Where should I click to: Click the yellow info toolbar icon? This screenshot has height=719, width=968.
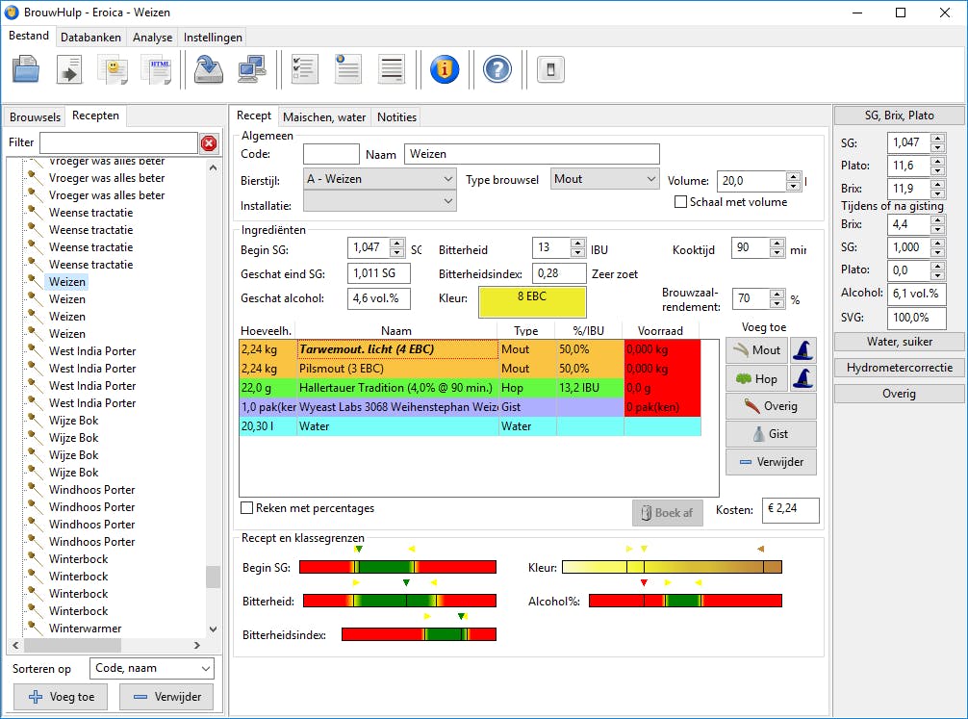(444, 69)
